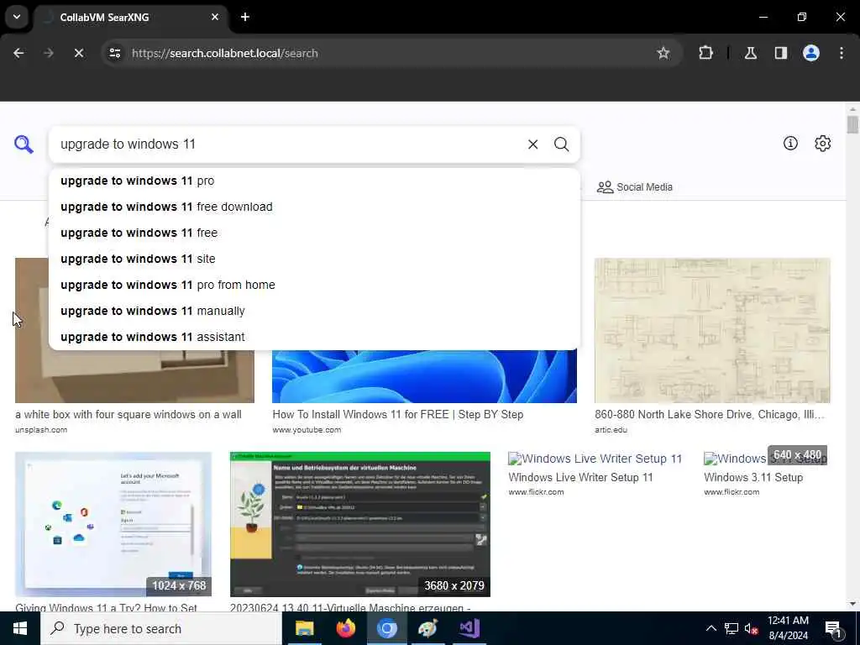
Task: Switch to Social Media category tab
Action: [635, 187]
